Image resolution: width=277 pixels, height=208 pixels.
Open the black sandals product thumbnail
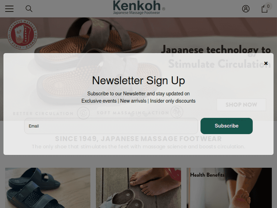[48, 188]
